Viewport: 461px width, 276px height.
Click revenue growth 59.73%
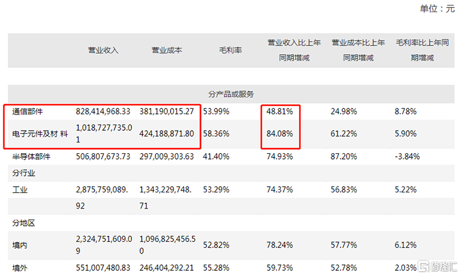click(x=279, y=268)
